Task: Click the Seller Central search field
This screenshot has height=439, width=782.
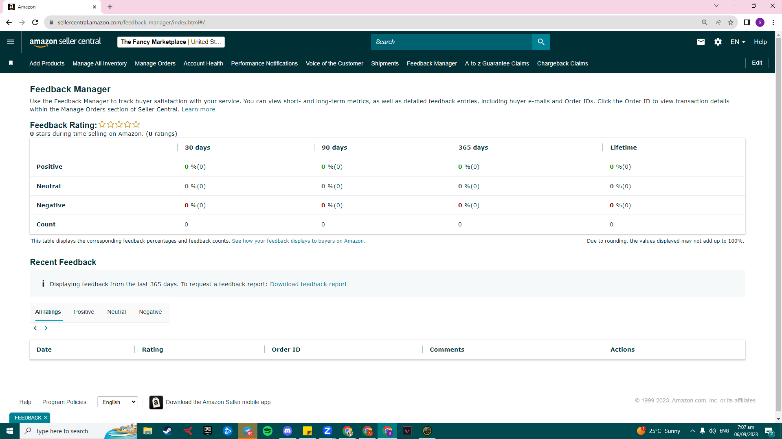Action: click(451, 42)
